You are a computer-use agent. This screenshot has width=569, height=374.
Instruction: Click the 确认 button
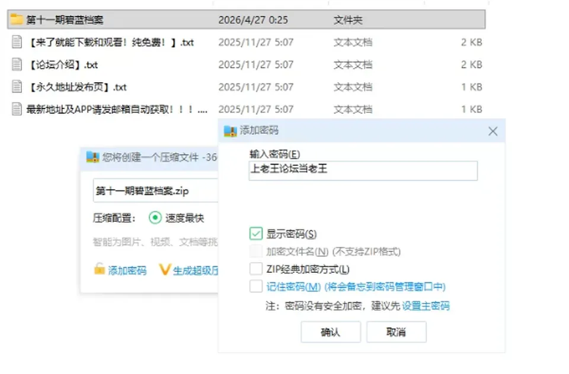331,331
